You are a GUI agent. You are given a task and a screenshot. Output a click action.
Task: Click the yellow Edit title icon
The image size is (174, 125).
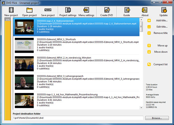coord(149,27)
